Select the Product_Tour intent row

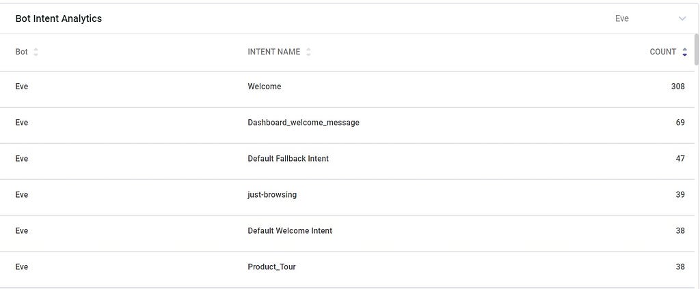click(x=271, y=267)
